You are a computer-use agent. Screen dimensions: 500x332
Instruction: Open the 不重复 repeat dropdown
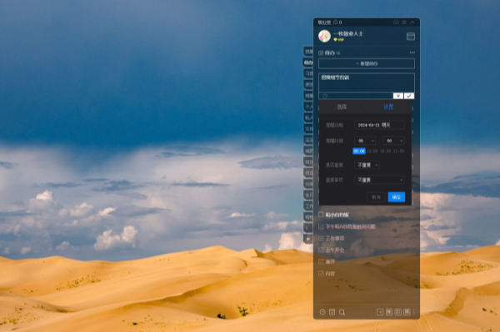point(367,165)
